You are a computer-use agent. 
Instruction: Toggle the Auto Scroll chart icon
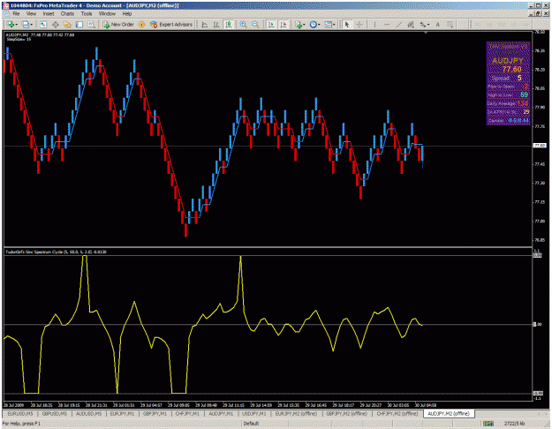[x=271, y=25]
